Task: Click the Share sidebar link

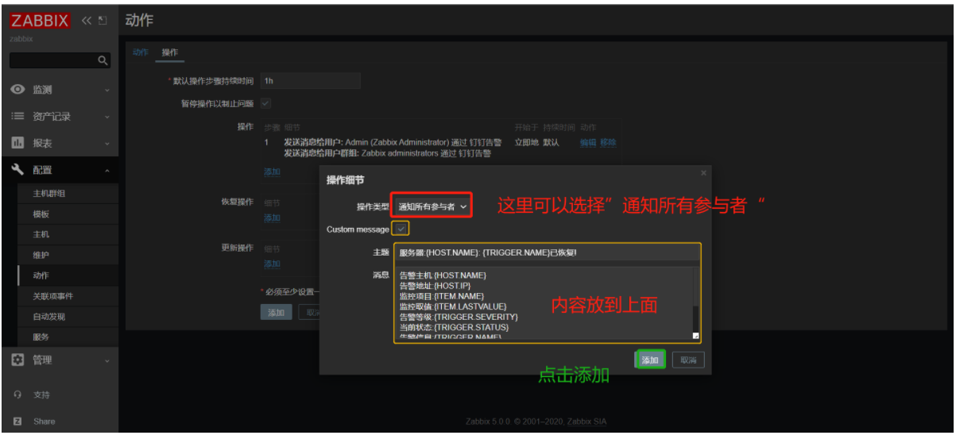Action: (x=45, y=422)
